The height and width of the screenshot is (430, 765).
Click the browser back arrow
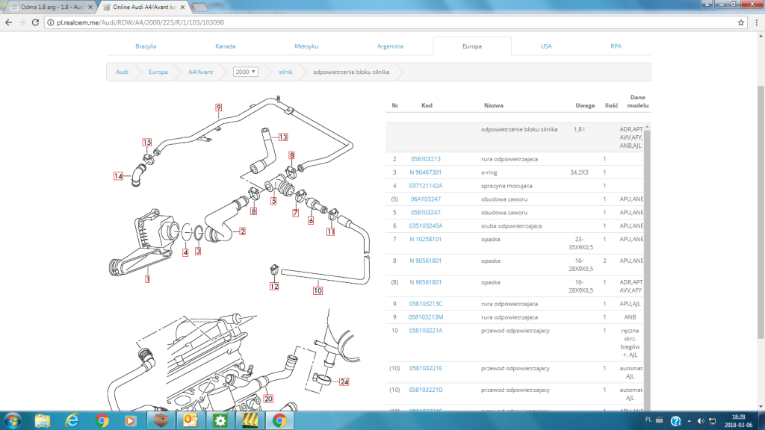click(x=9, y=22)
